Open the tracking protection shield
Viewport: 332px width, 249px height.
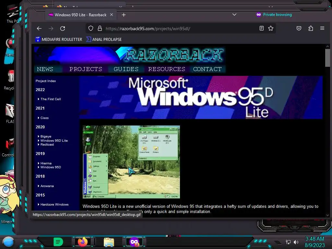pyautogui.click(x=91, y=29)
